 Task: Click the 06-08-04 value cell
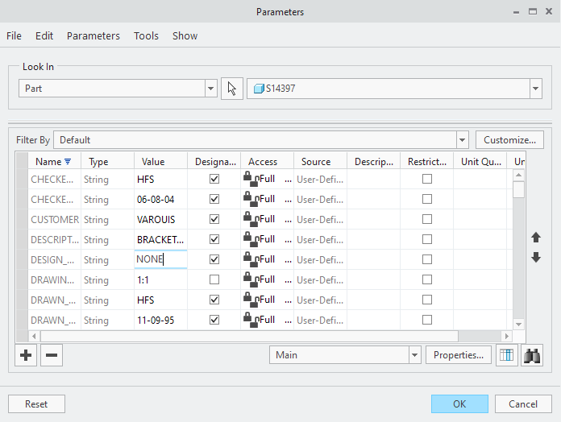160,199
